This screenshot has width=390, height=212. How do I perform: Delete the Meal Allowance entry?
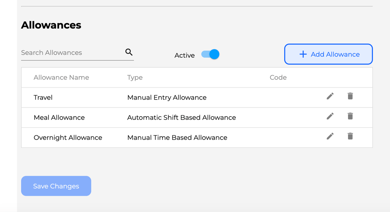tap(350, 116)
